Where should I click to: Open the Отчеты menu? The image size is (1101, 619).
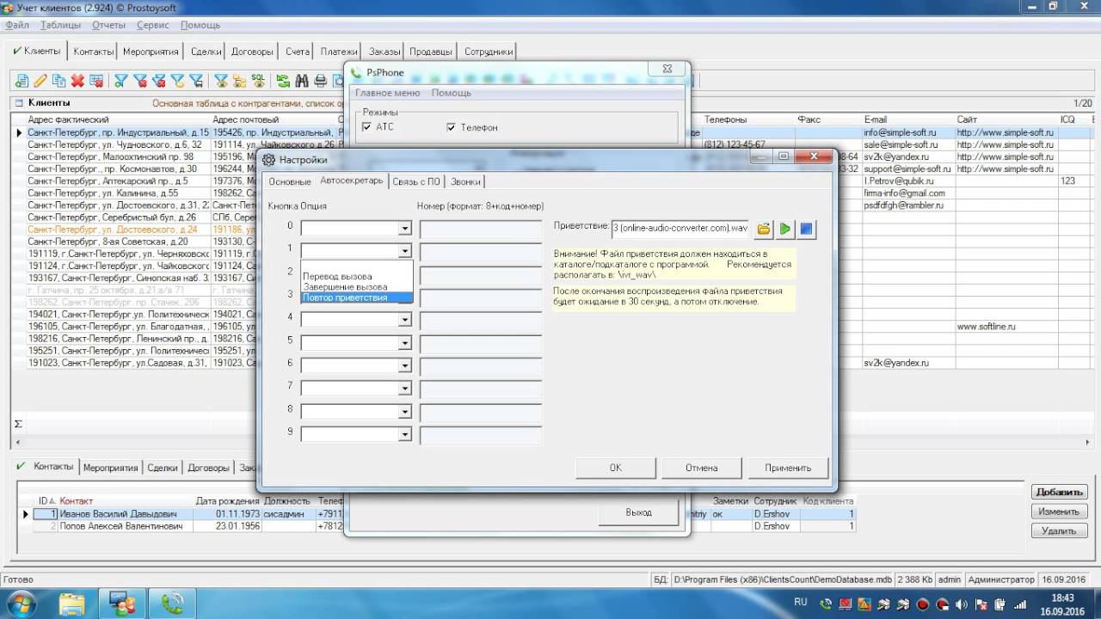click(x=108, y=25)
